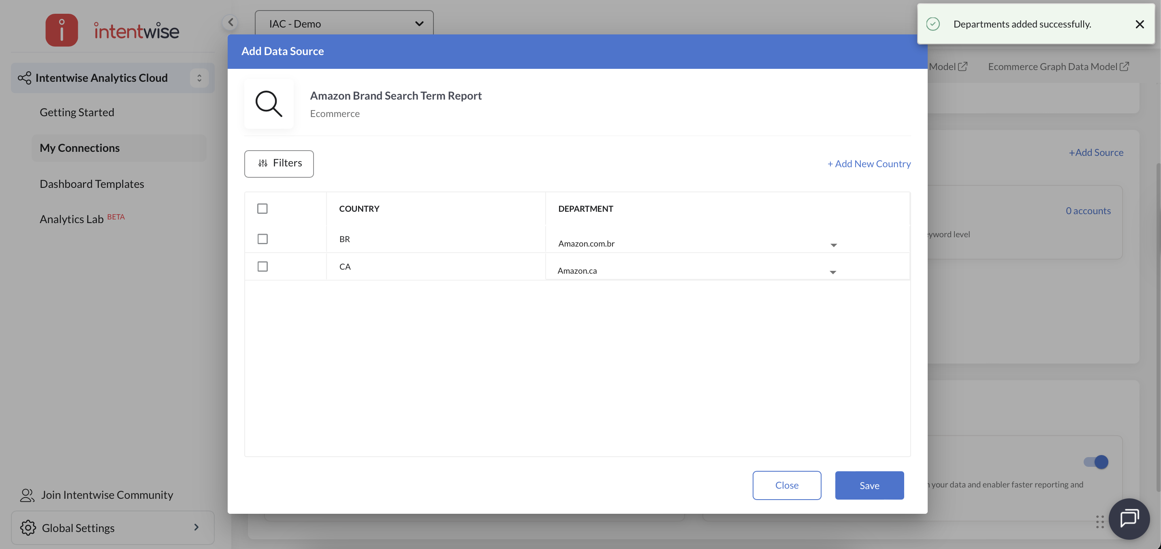
Task: Open the IAC - Demo account dropdown
Action: pyautogui.click(x=344, y=23)
